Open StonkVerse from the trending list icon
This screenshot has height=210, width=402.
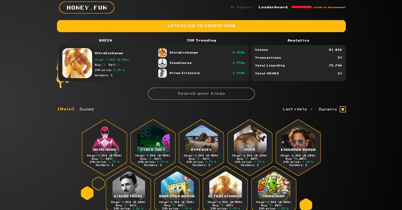(x=162, y=63)
